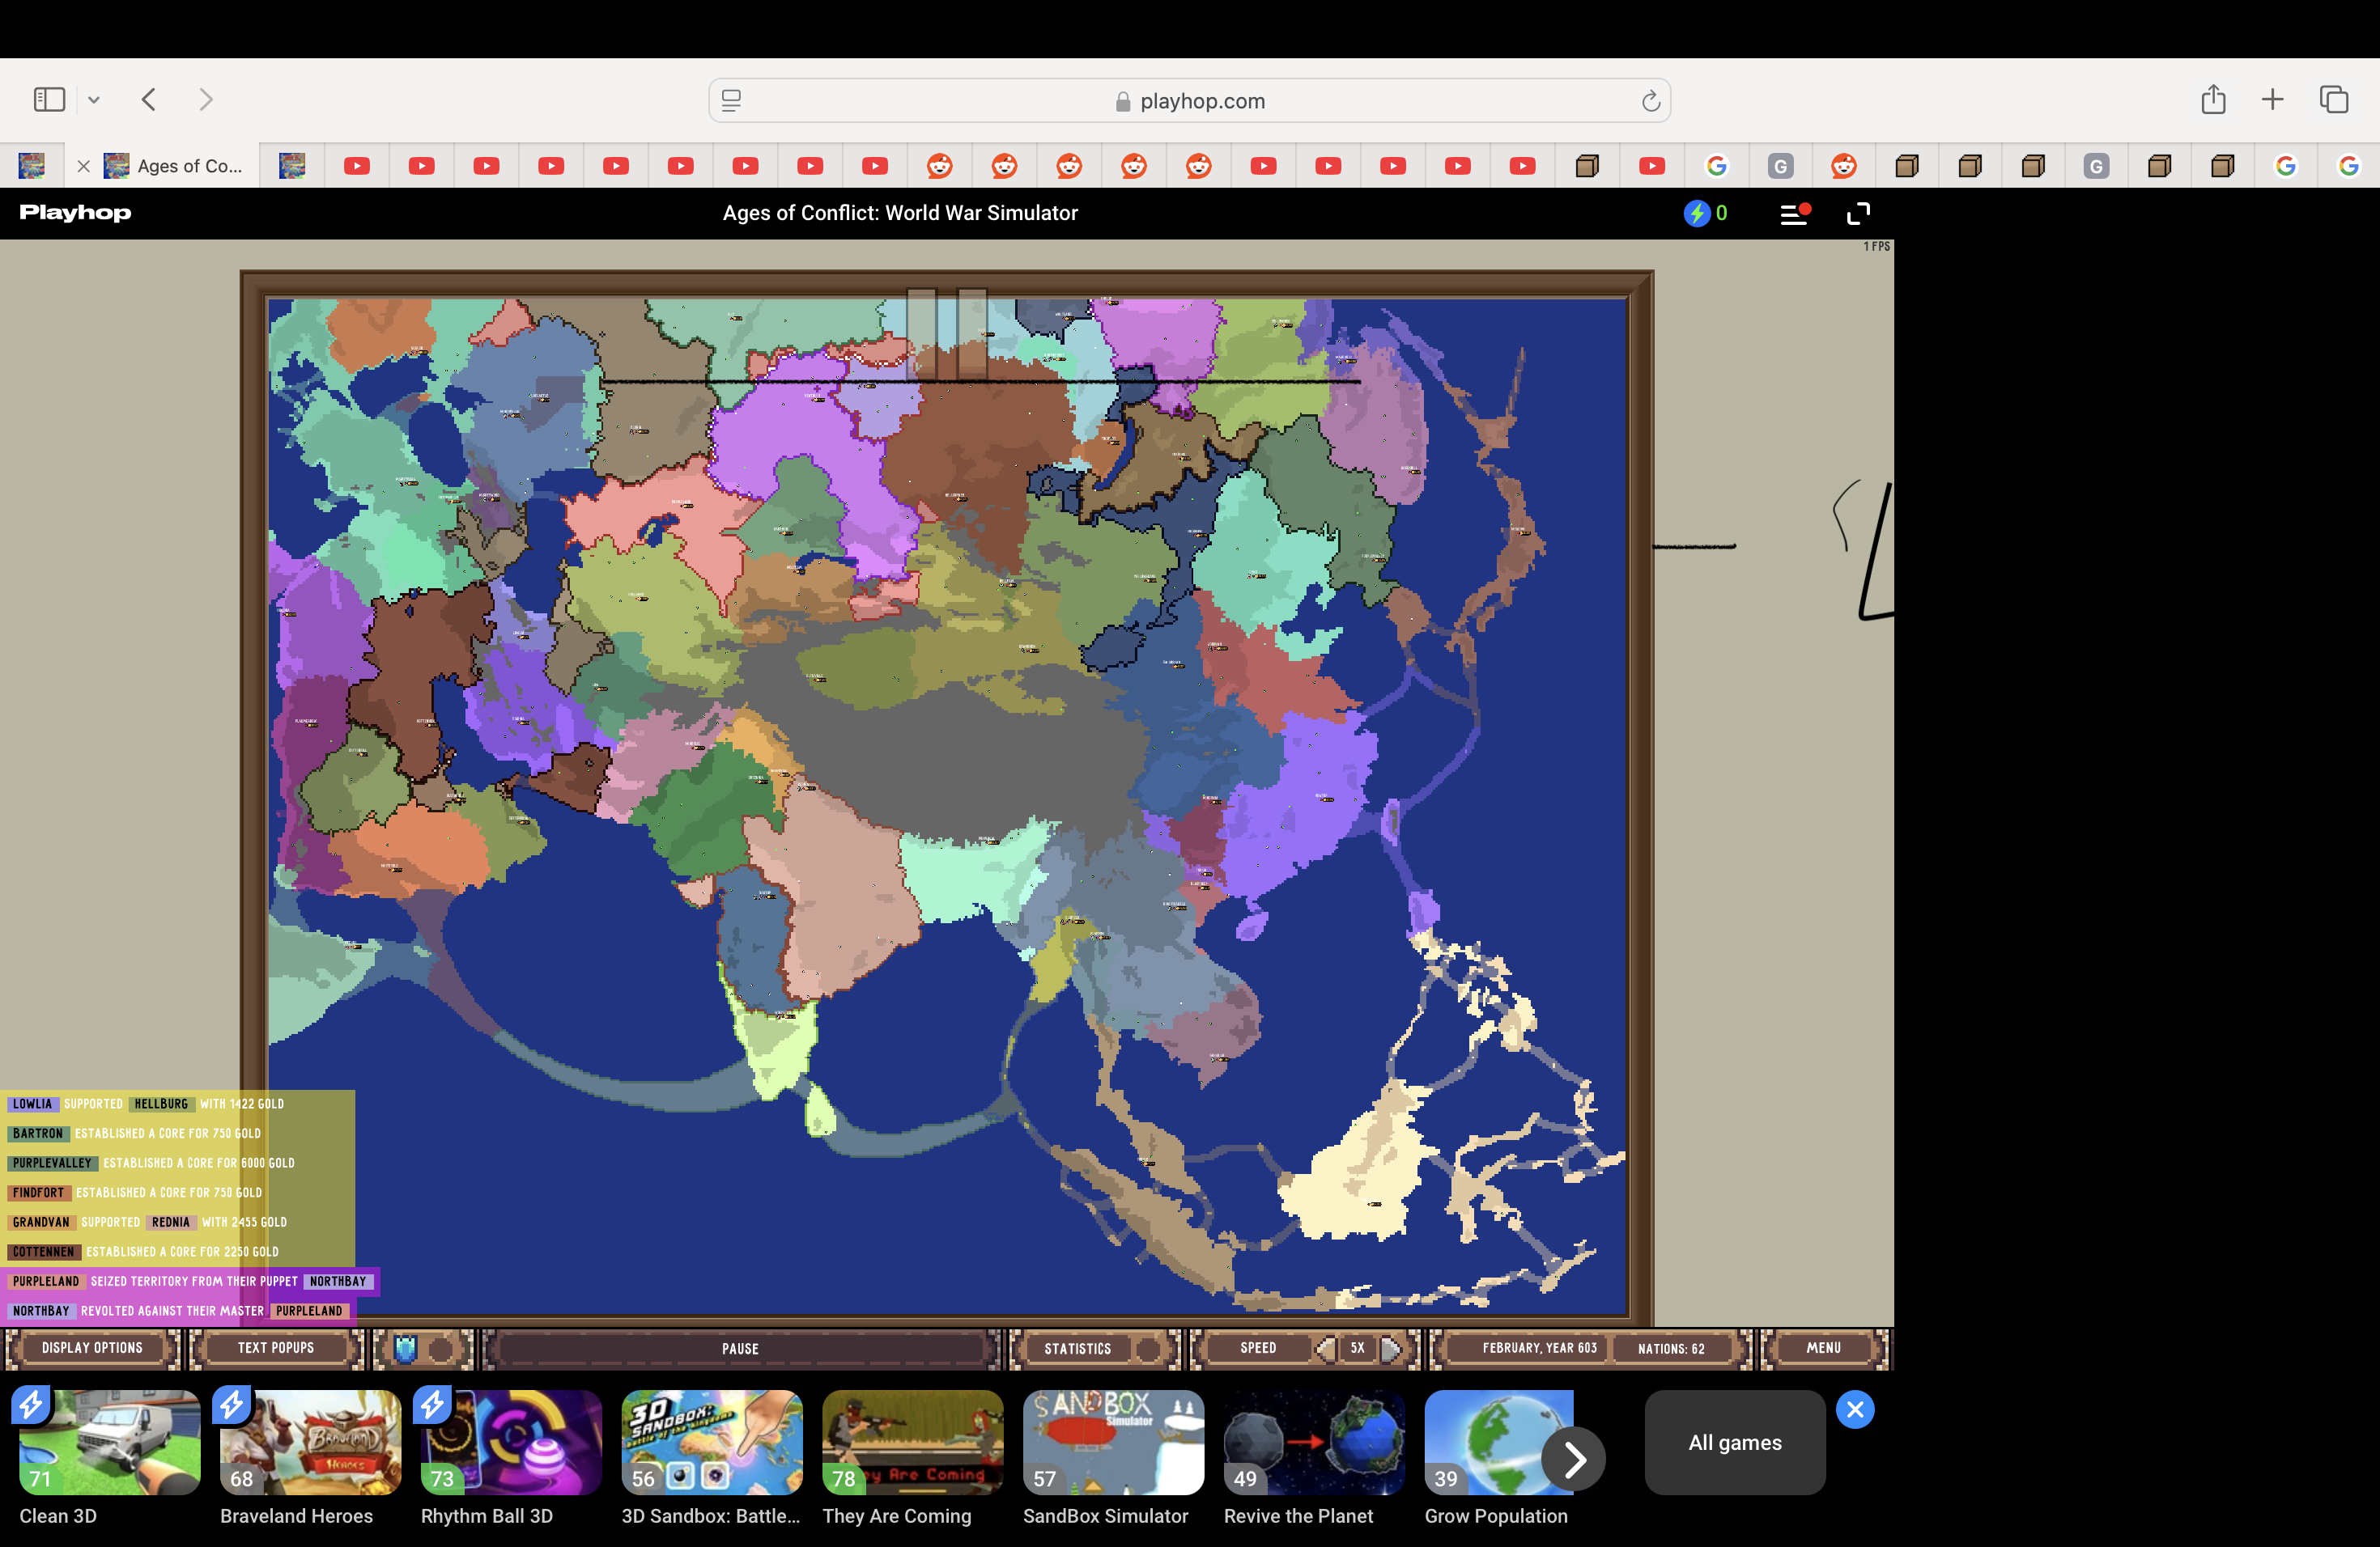
Task: Reload the page with the refresh icon
Action: pyautogui.click(x=1650, y=100)
